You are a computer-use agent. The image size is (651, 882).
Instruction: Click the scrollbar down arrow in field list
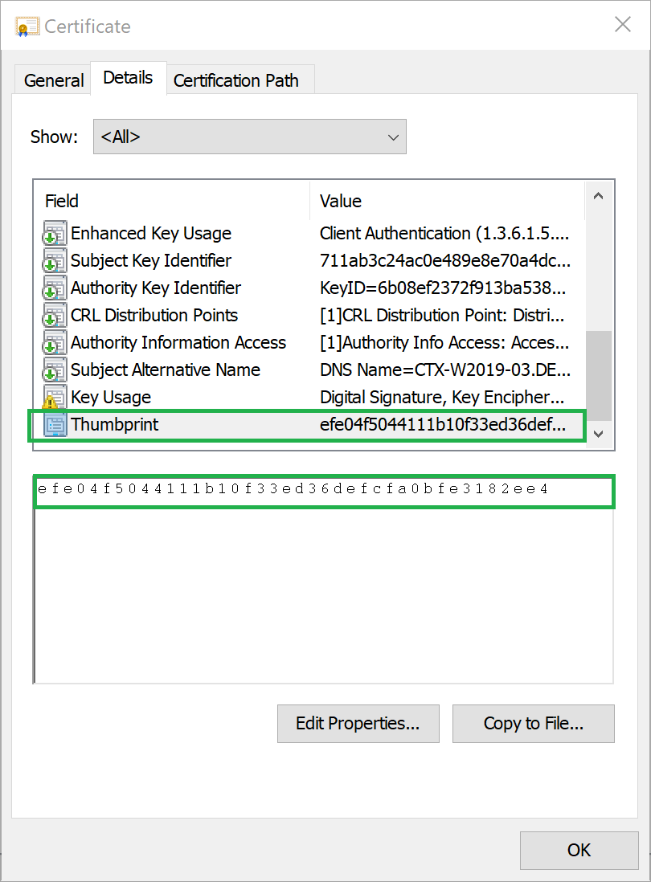(597, 433)
